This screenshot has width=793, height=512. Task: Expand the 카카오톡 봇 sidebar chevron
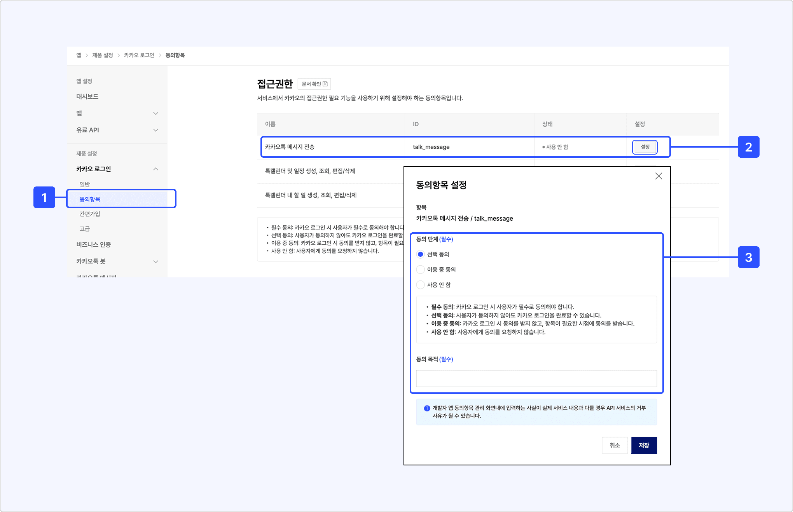(156, 261)
